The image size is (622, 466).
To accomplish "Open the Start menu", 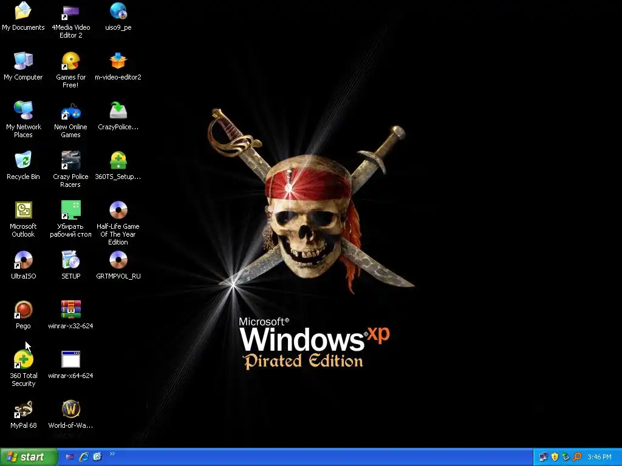I will click(29, 457).
